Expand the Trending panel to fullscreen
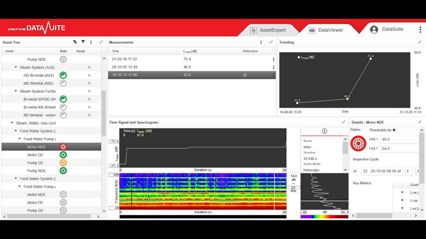426x239 pixels. [x=419, y=42]
